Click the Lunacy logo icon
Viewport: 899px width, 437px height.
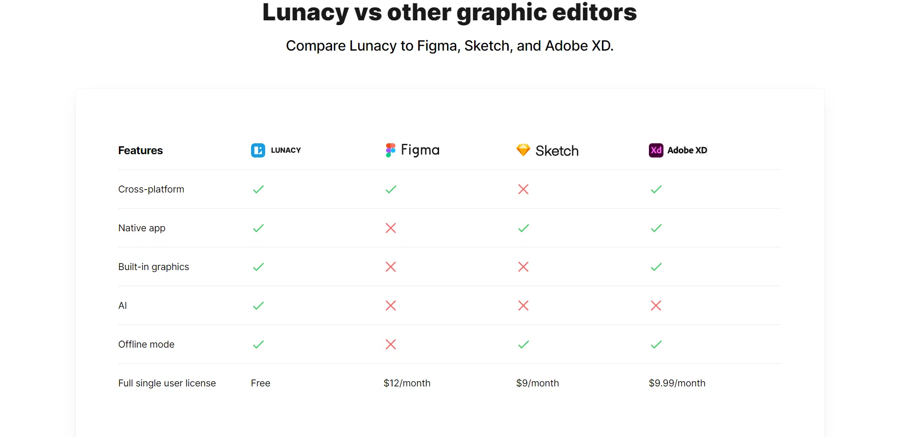coord(258,150)
